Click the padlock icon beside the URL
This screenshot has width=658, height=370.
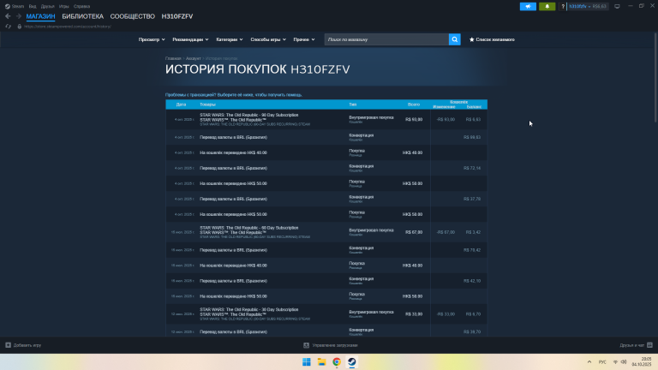[20, 27]
